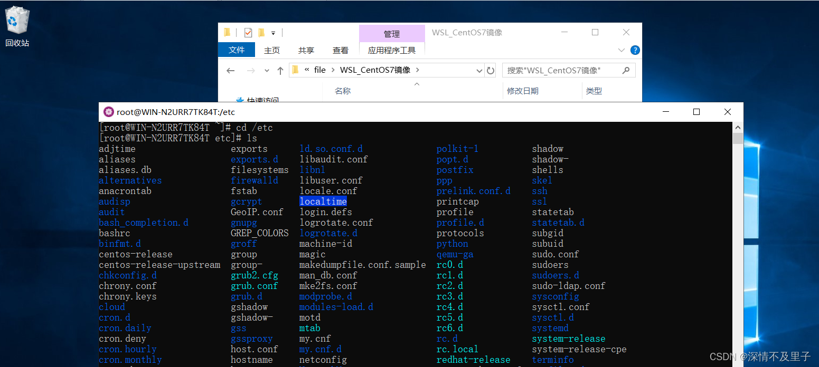Select the 管理 contextual tab

pyautogui.click(x=392, y=34)
